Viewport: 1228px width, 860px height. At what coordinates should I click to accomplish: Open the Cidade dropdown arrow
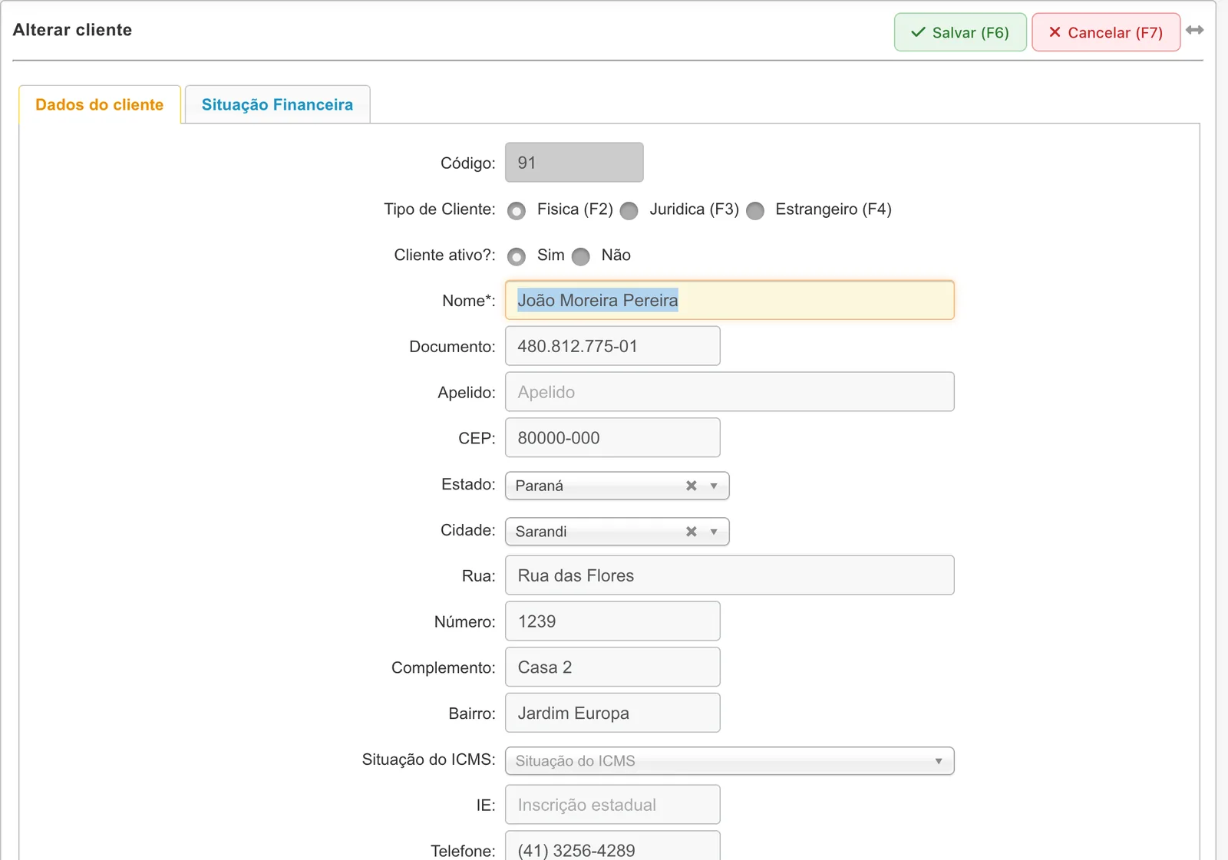714,532
